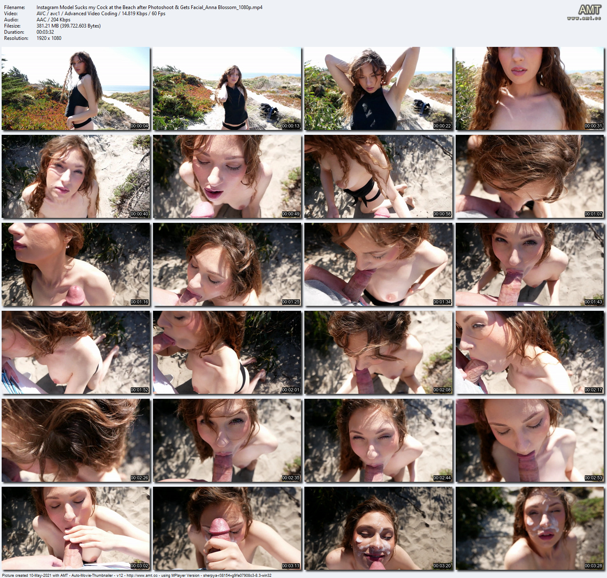This screenshot has width=607, height=578.
Task: Click the Filename label in header
Action: point(14,7)
